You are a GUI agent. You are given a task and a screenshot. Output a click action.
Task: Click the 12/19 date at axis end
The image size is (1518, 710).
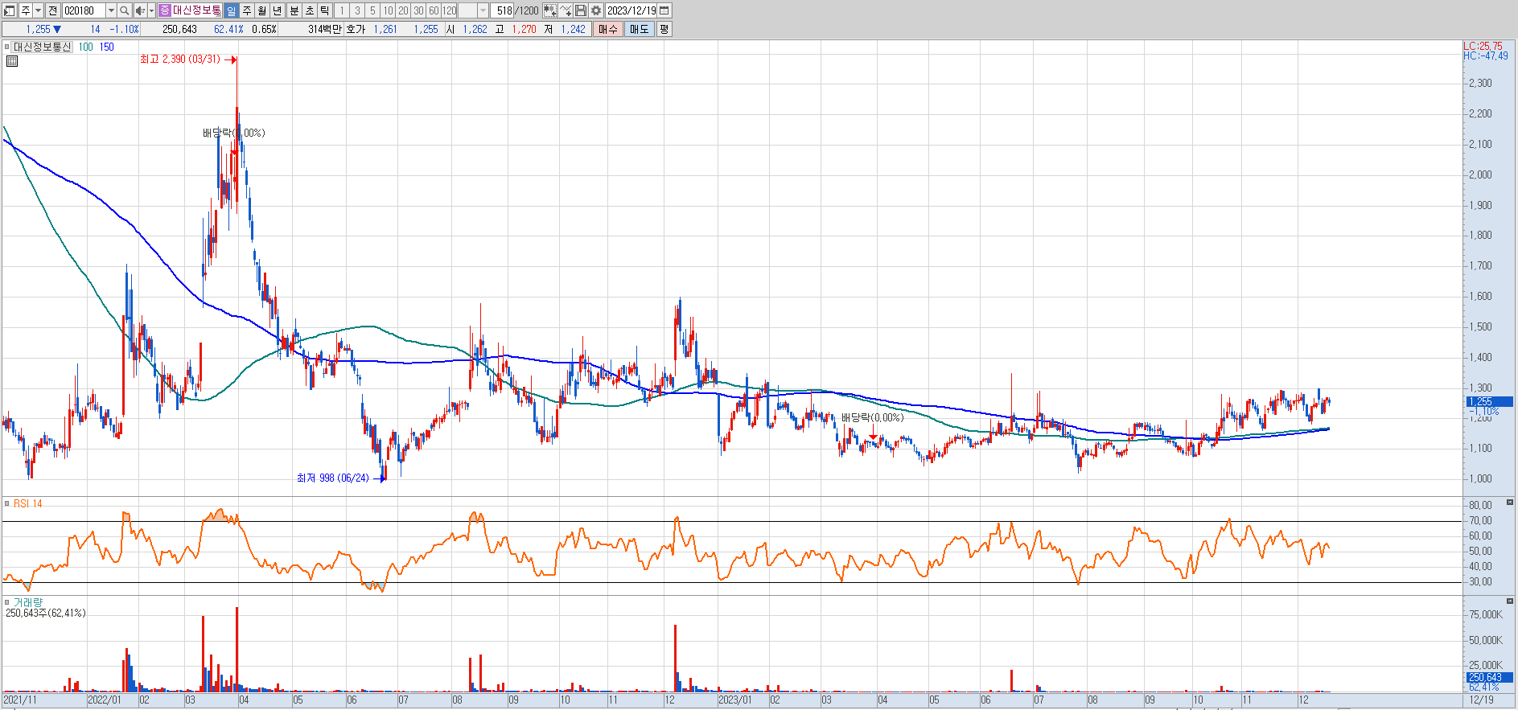click(1482, 700)
